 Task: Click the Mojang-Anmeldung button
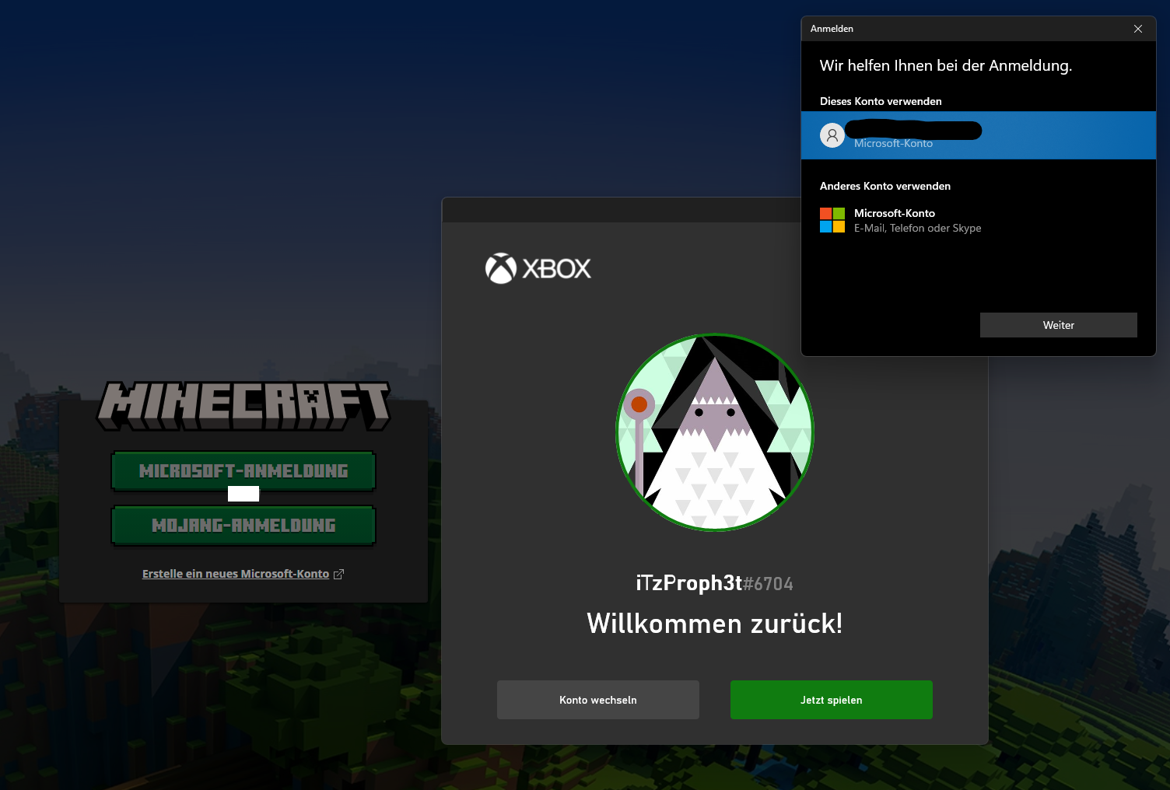243,526
